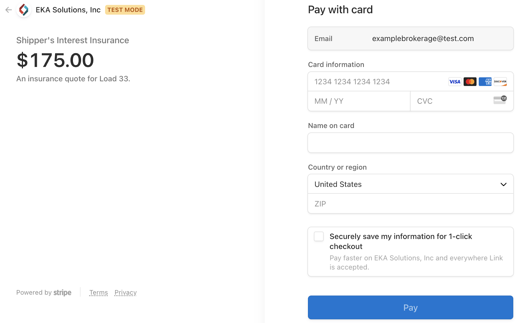Open the Privacy page
This screenshot has height=323, width=516.
(125, 292)
